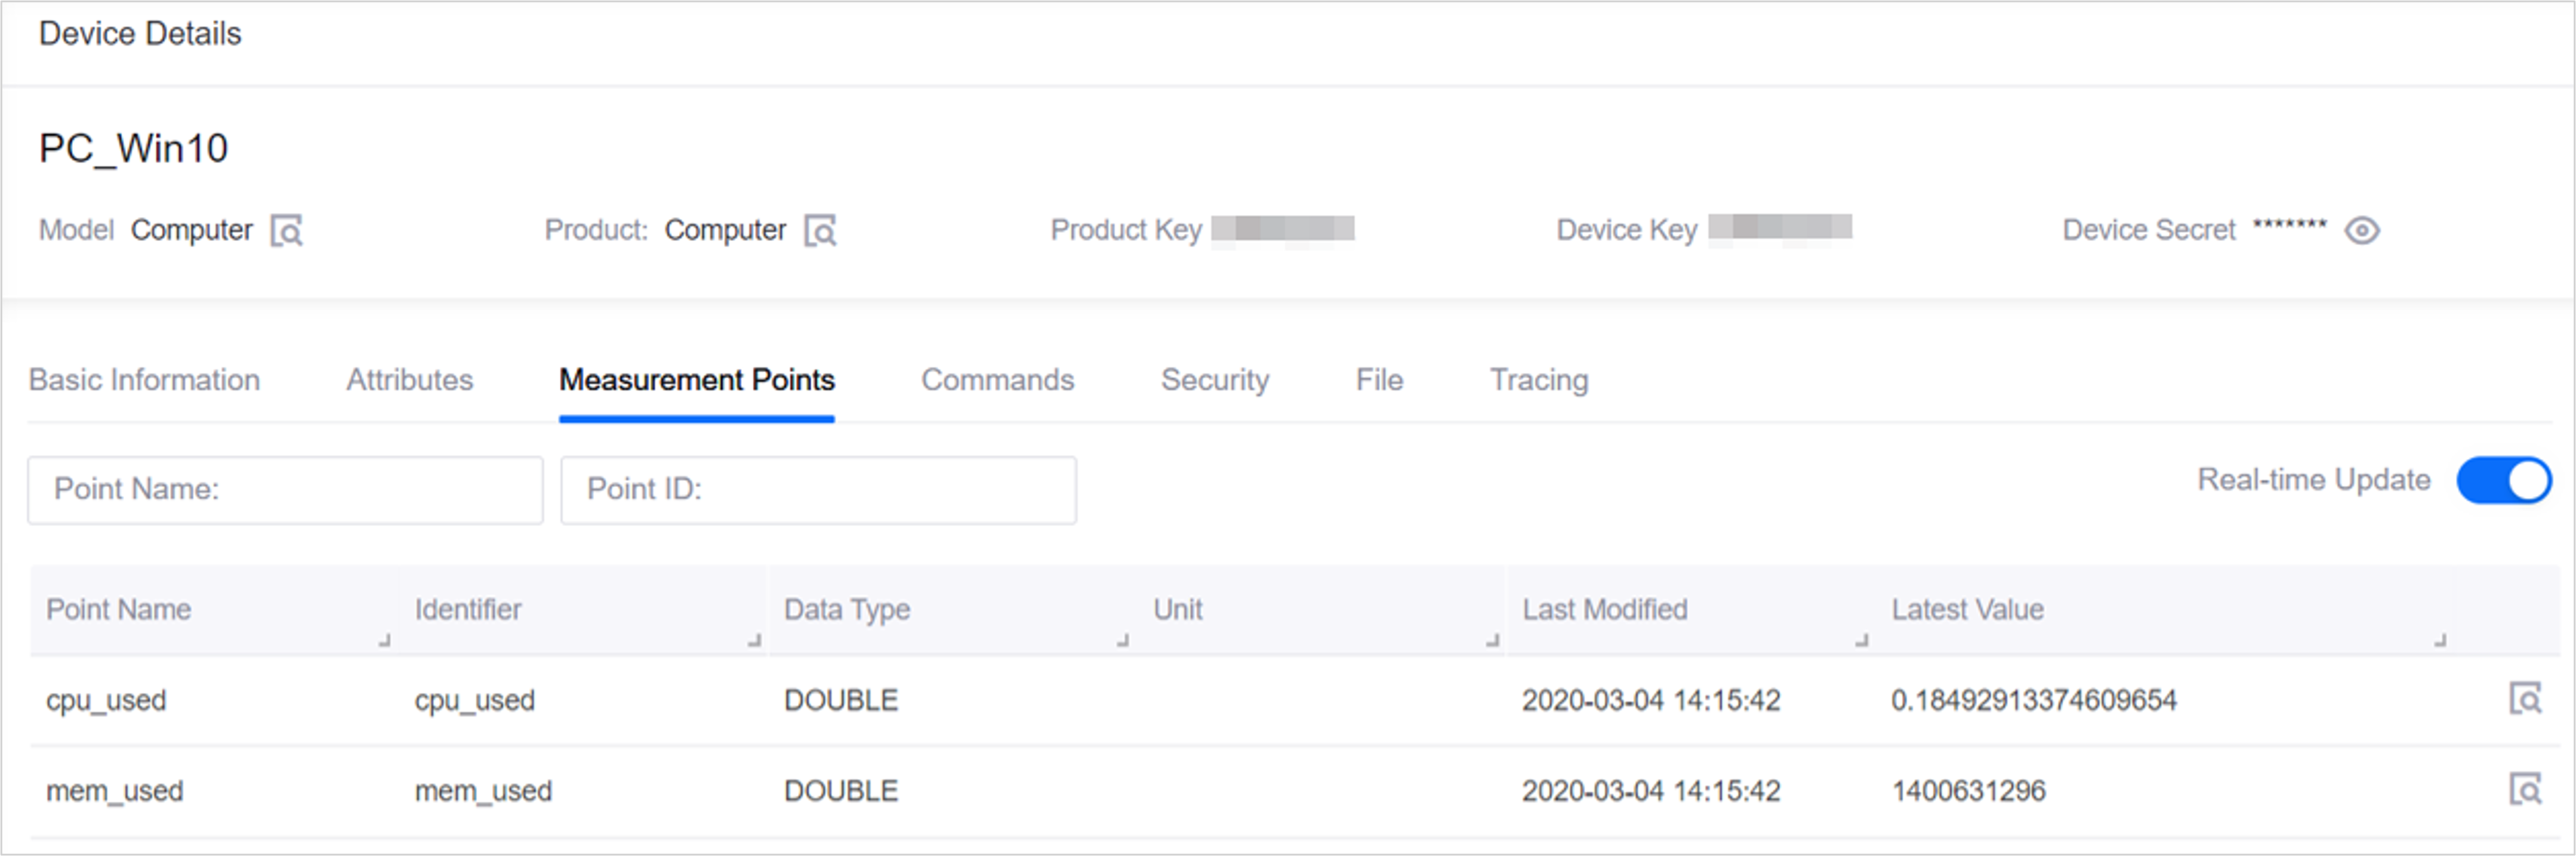
Task: View mem_used data history icon
Action: point(2525,790)
